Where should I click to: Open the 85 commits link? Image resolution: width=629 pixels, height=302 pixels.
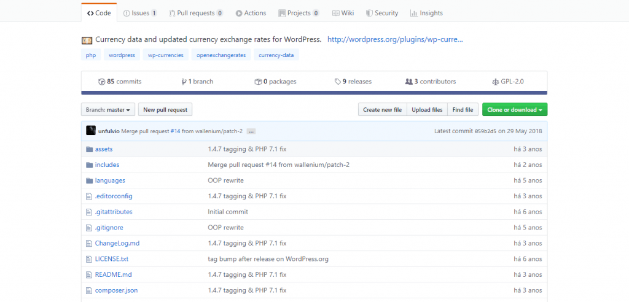tap(120, 82)
